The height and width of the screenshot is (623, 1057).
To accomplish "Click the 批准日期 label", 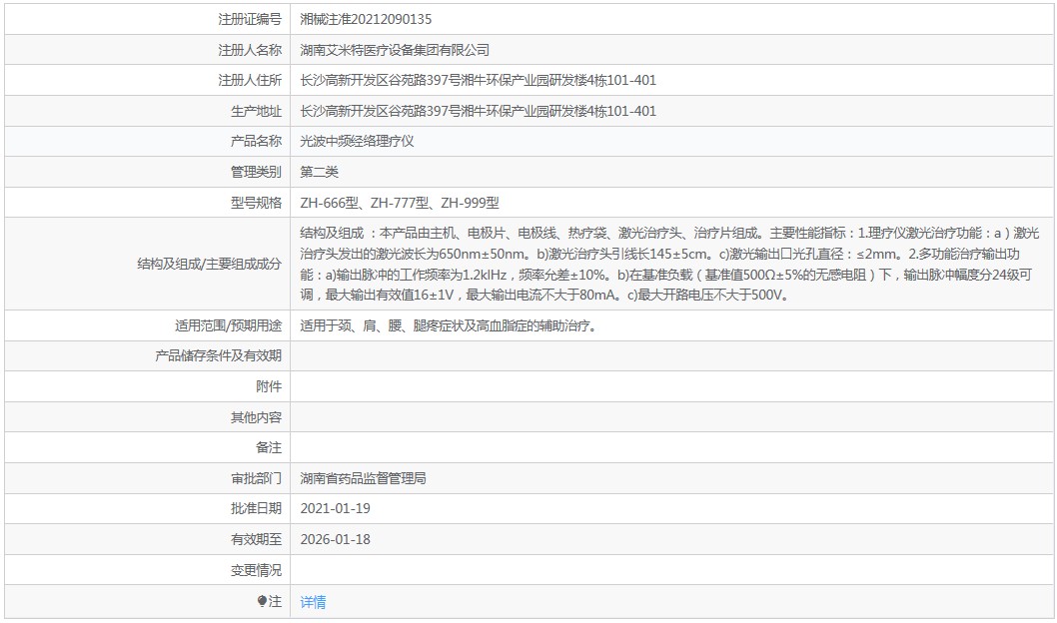I will pos(256,508).
